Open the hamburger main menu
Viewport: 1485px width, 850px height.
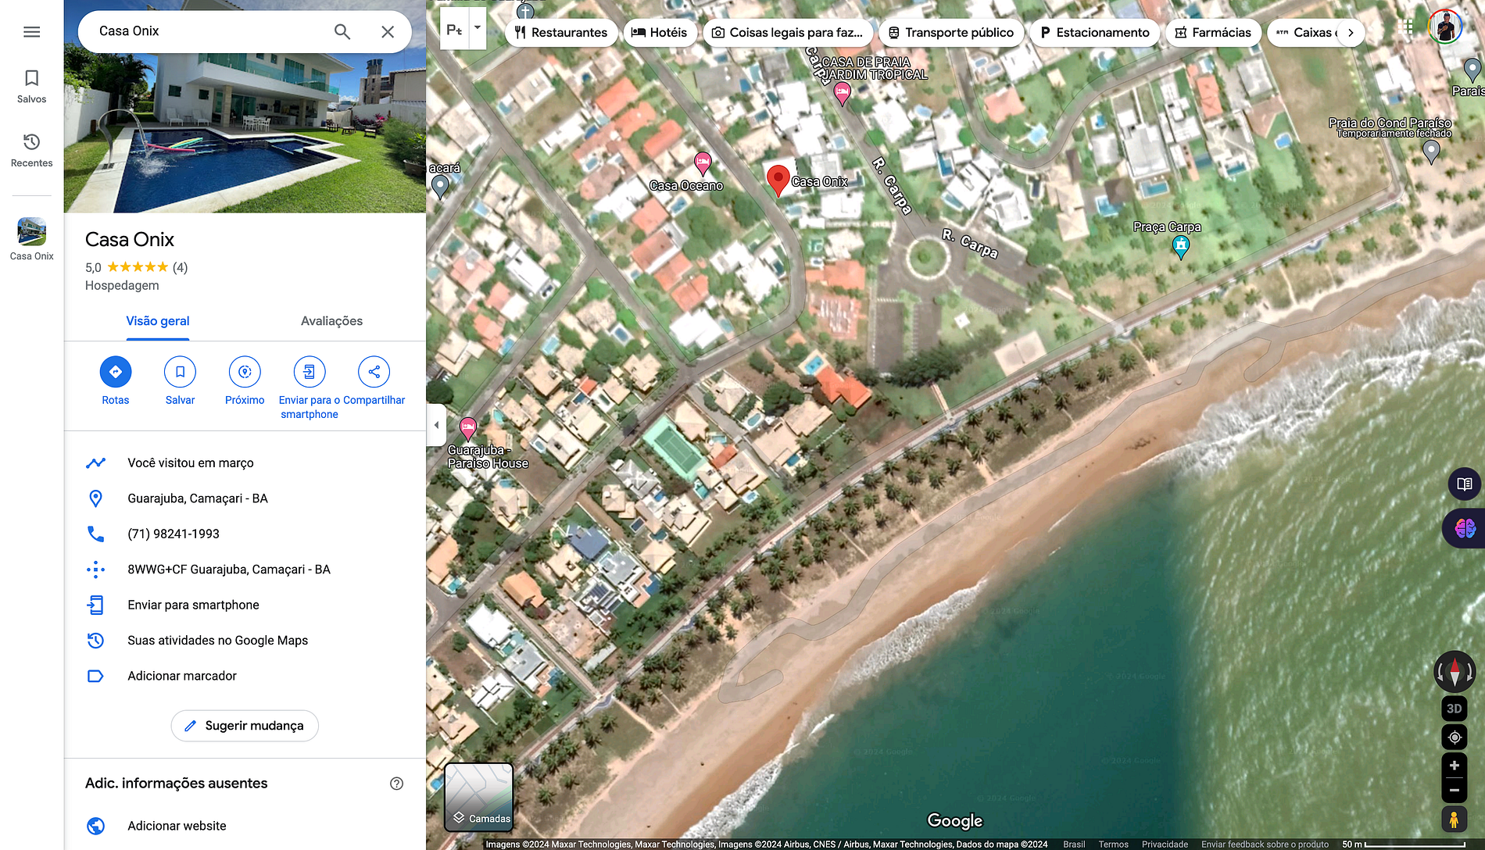31,32
